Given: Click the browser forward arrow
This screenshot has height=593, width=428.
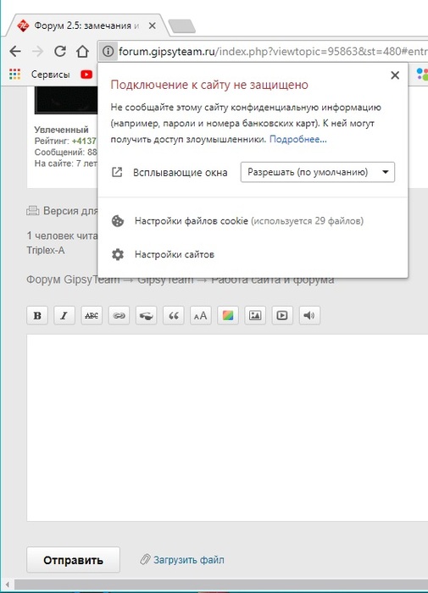Looking at the screenshot, I should coord(37,51).
